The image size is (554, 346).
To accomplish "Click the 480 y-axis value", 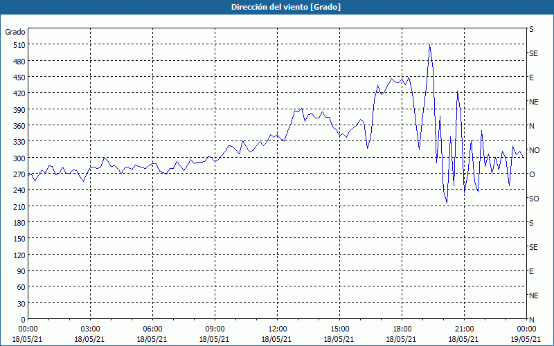I will coord(20,62).
